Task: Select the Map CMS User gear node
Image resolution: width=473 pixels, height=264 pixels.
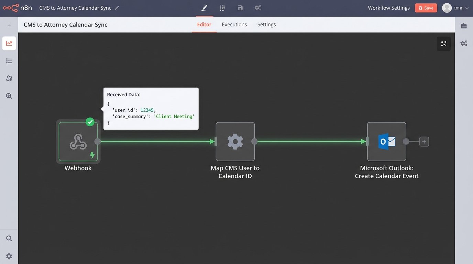Action: coord(235,142)
